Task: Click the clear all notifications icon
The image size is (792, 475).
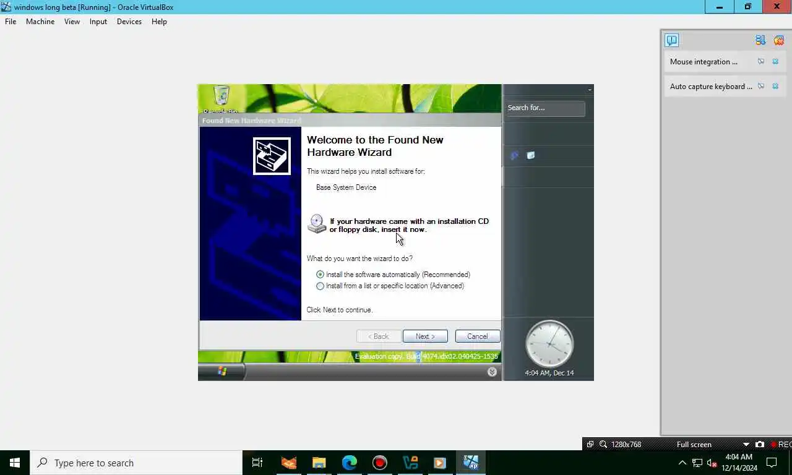Action: (778, 40)
